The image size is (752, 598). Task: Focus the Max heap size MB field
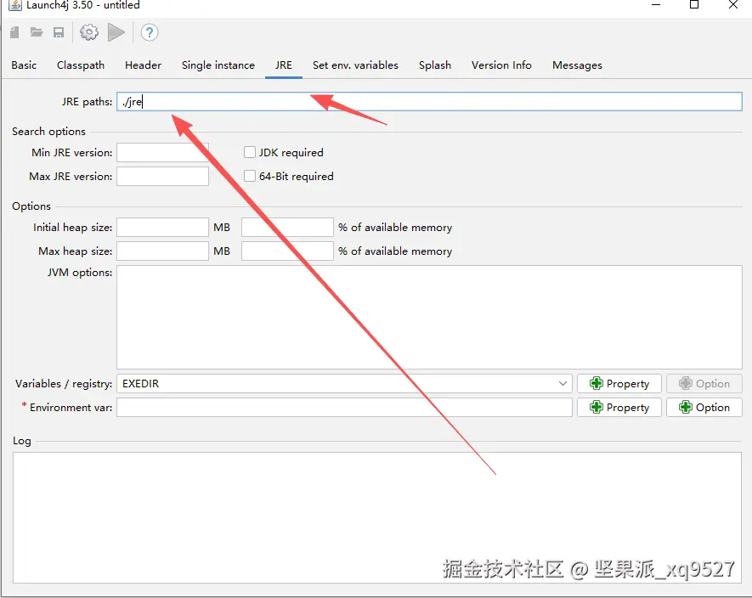coord(162,251)
